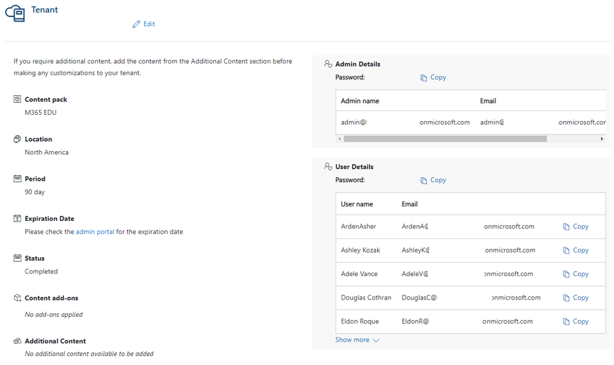Click the Content add-ons icon
614x365 pixels.
pyautogui.click(x=17, y=298)
